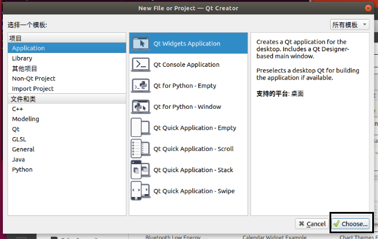The image size is (378, 239).
Task: Pick the Qt for Python - Window icon
Action: (140, 107)
